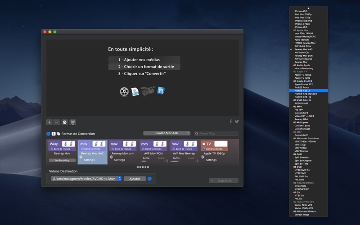Image resolution: width=360 pixels, height=225 pixels.
Task: Click the film reel icon in the intro panel
Action: [x=124, y=92]
